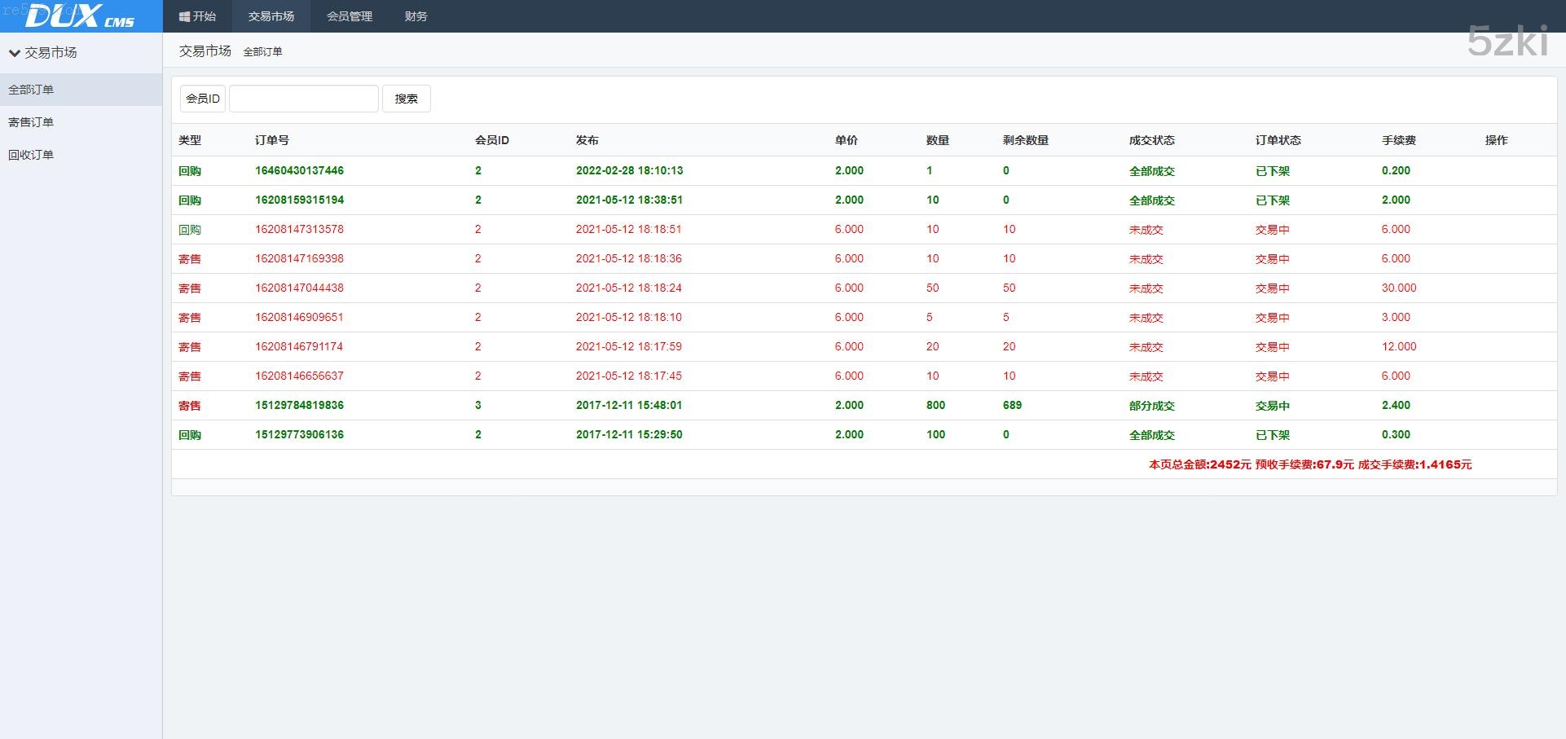Screen dimensions: 1566x739
Task: Click order number 15129784819836
Action: (x=299, y=405)
